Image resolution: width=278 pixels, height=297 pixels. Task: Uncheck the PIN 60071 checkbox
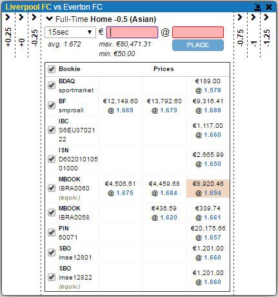coord(52,232)
